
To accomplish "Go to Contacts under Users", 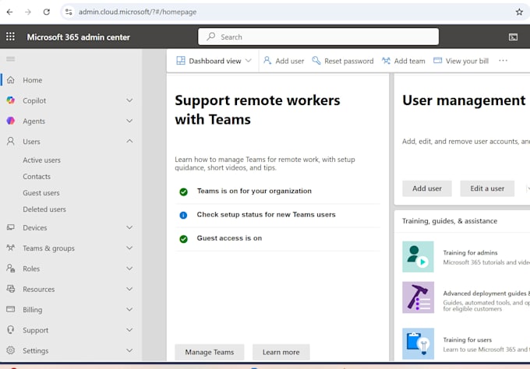I will pyautogui.click(x=37, y=176).
